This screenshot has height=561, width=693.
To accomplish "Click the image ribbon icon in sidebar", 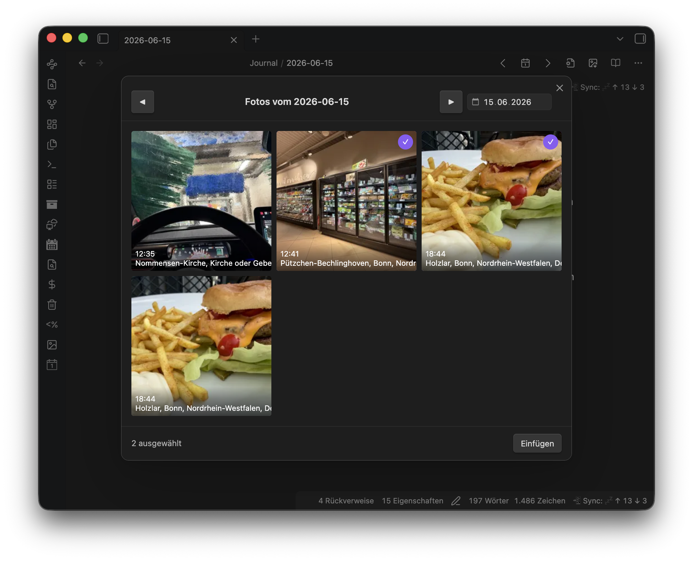I will click(x=52, y=345).
